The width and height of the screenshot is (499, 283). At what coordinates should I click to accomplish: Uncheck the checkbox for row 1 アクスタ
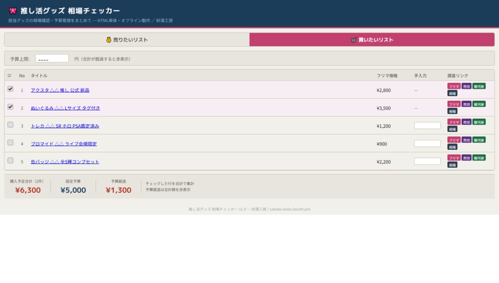tap(10, 89)
